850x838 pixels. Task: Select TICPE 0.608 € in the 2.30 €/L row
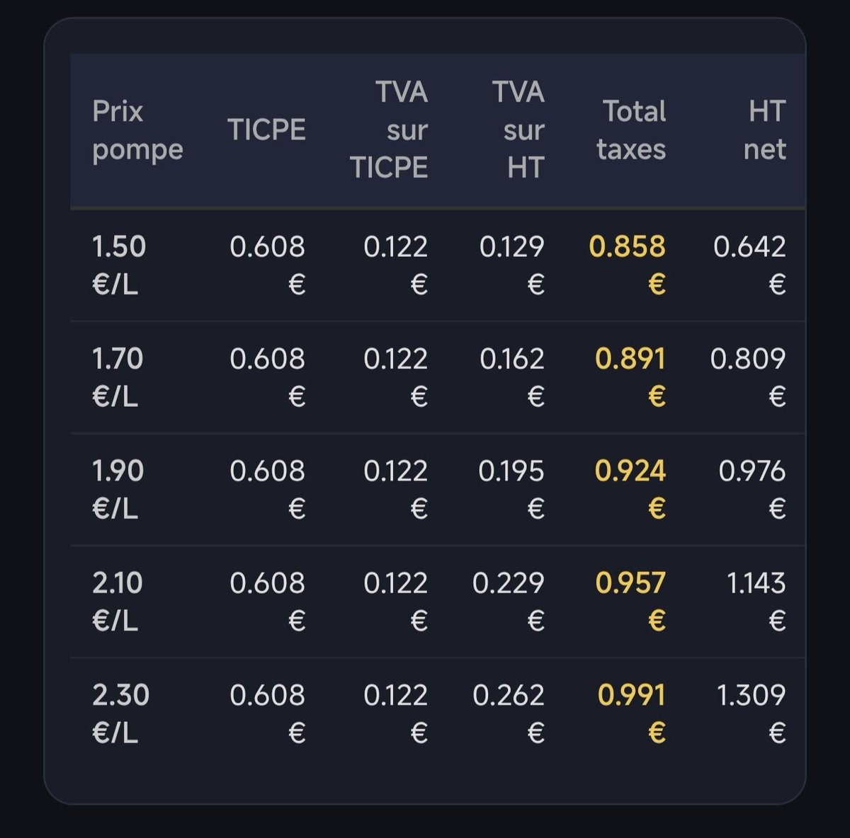click(268, 713)
